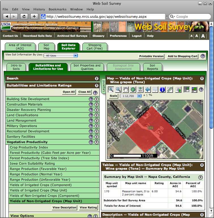Select the map Zoom In tool
This screenshot has width=214, height=218.
point(111,90)
